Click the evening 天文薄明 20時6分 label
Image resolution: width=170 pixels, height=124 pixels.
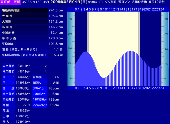click(x=8, y=100)
